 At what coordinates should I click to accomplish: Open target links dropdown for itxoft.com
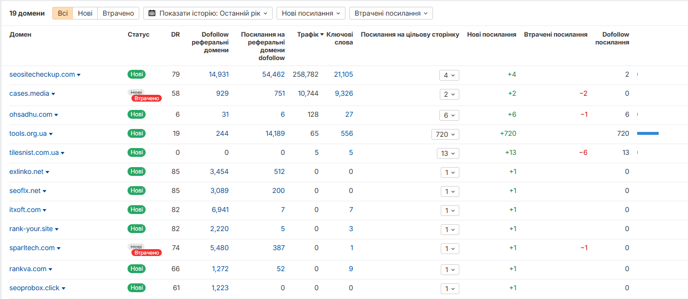coord(450,210)
